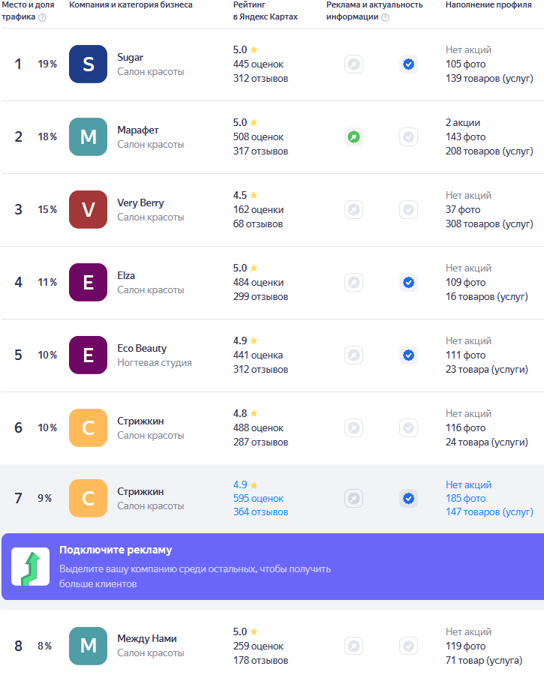544x675 pixels.
Task: Click the help icon next to 'трафика' header
Action: click(x=42, y=18)
